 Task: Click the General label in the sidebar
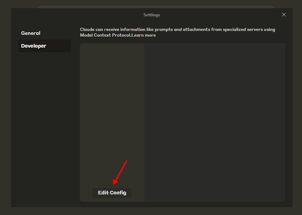pyautogui.click(x=31, y=33)
